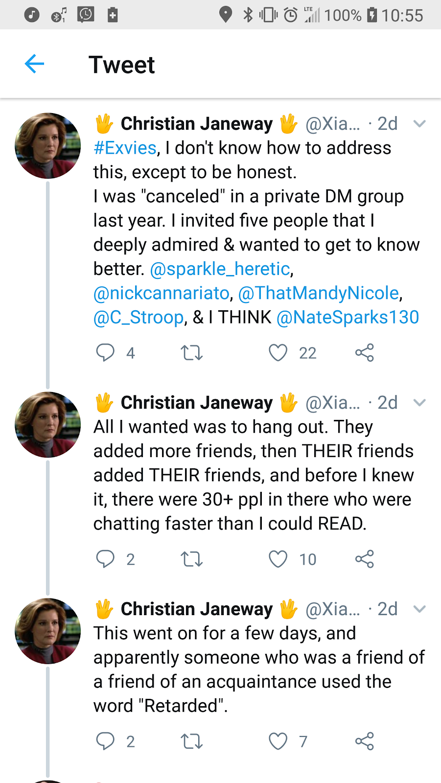Share the third tweet in the thread
The width and height of the screenshot is (441, 783).
[364, 741]
